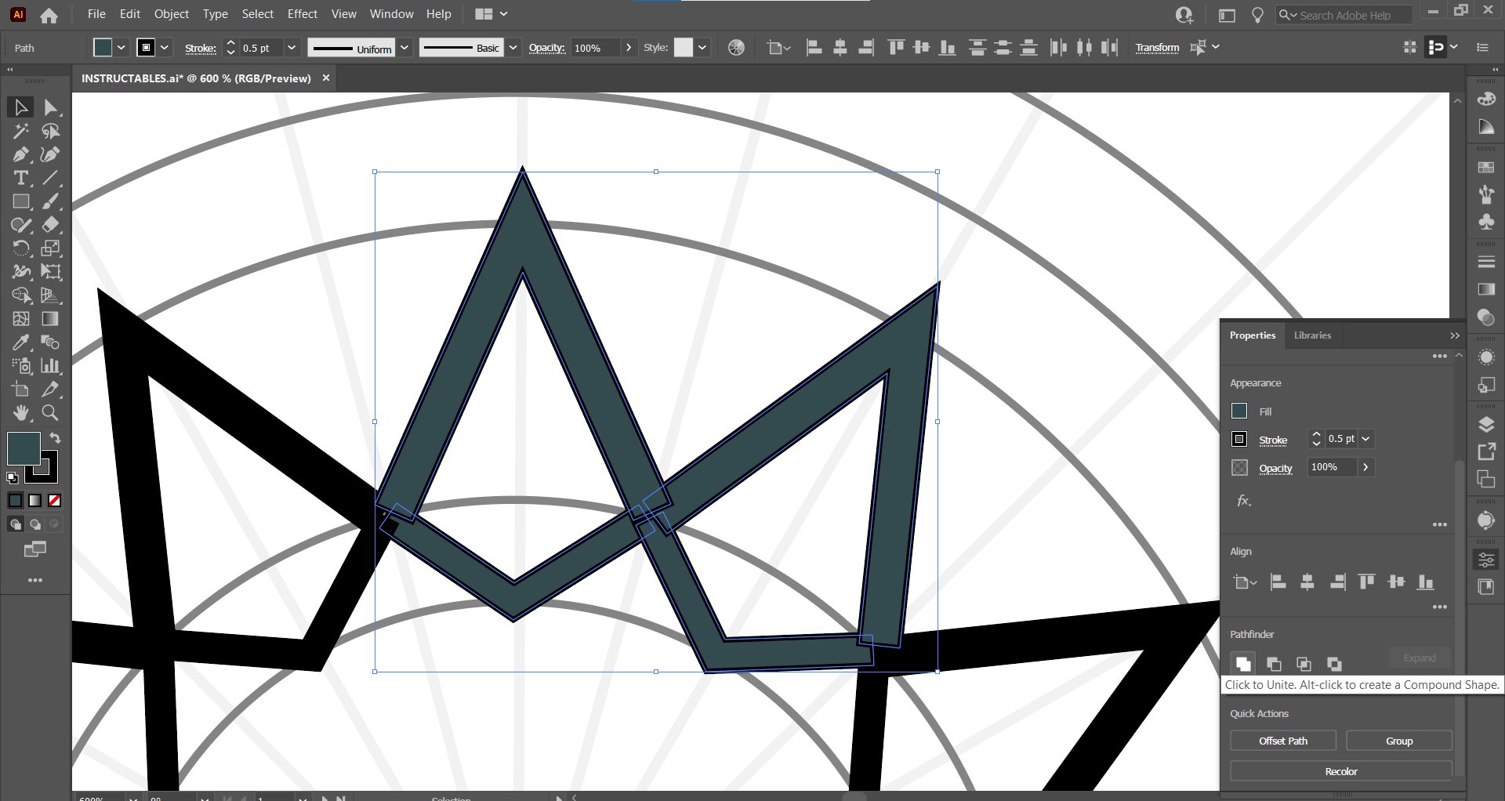Select the Gradient tool
The image size is (1505, 801).
click(x=51, y=319)
